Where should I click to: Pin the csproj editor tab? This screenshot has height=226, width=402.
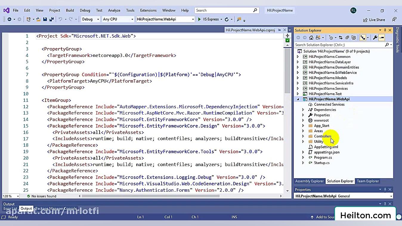click(x=279, y=30)
